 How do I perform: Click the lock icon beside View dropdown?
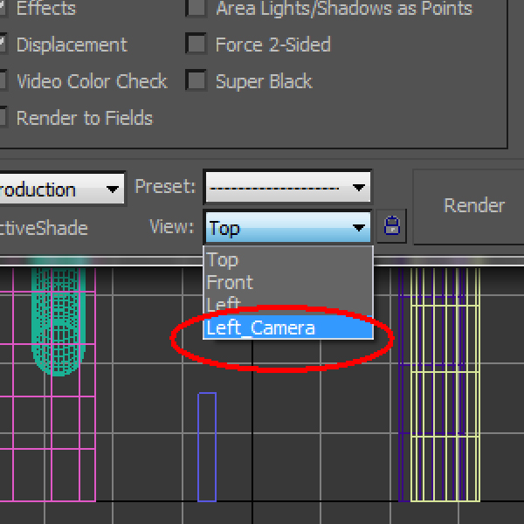[x=392, y=227]
